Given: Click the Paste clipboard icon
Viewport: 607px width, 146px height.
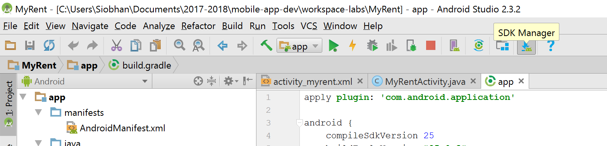Looking at the screenshot, I should (x=155, y=46).
